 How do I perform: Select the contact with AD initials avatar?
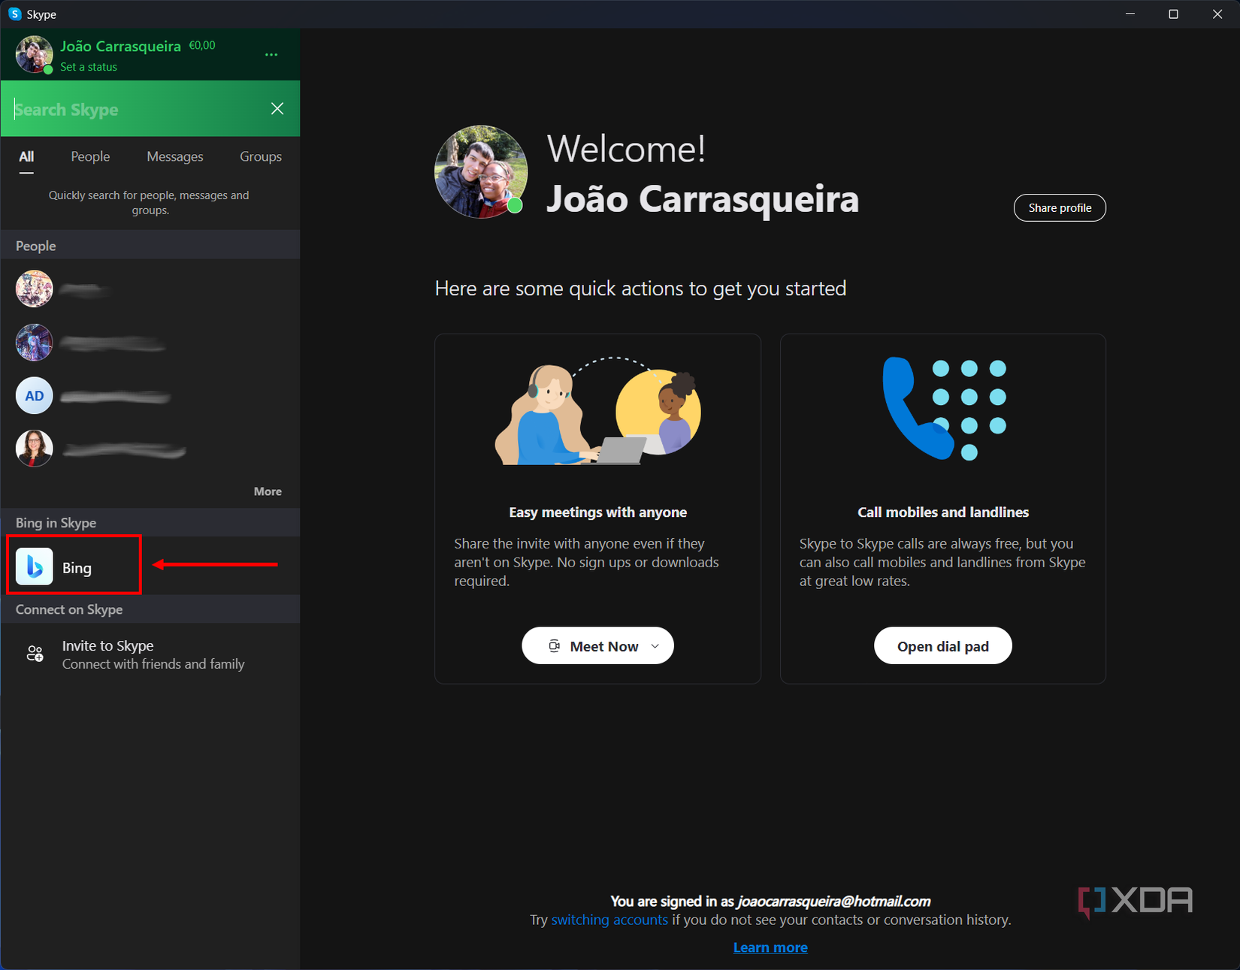coord(35,396)
